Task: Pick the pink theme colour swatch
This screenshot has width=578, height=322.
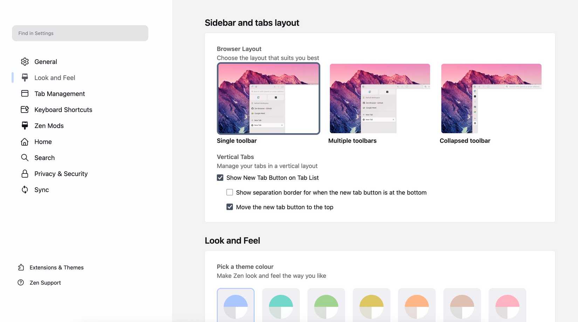Action: click(507, 306)
